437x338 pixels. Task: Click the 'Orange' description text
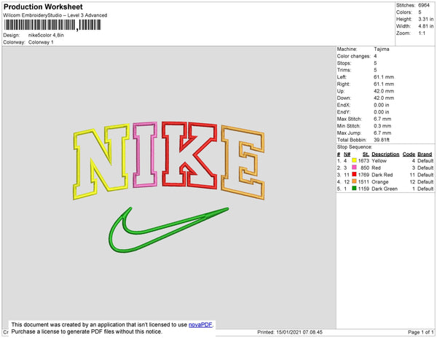pyautogui.click(x=380, y=181)
